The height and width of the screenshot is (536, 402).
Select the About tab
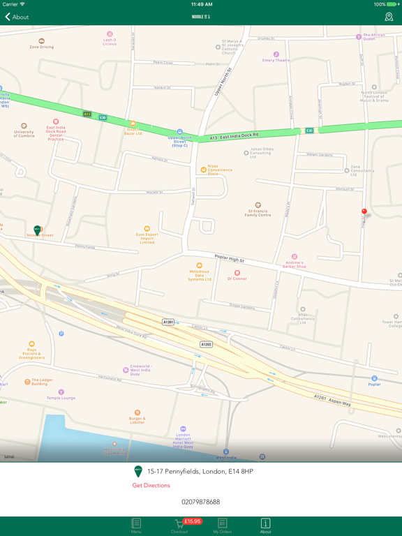point(266,526)
